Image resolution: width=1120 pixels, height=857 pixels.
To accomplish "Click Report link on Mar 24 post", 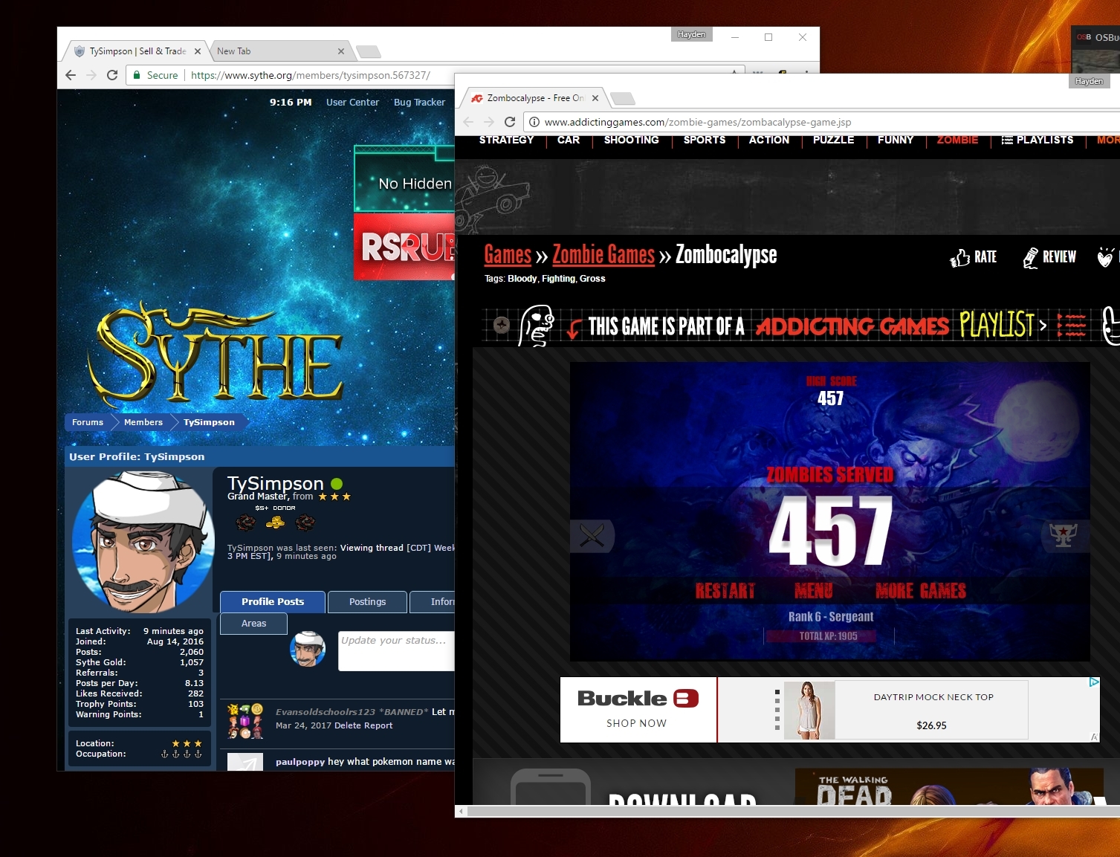I will click(x=378, y=725).
